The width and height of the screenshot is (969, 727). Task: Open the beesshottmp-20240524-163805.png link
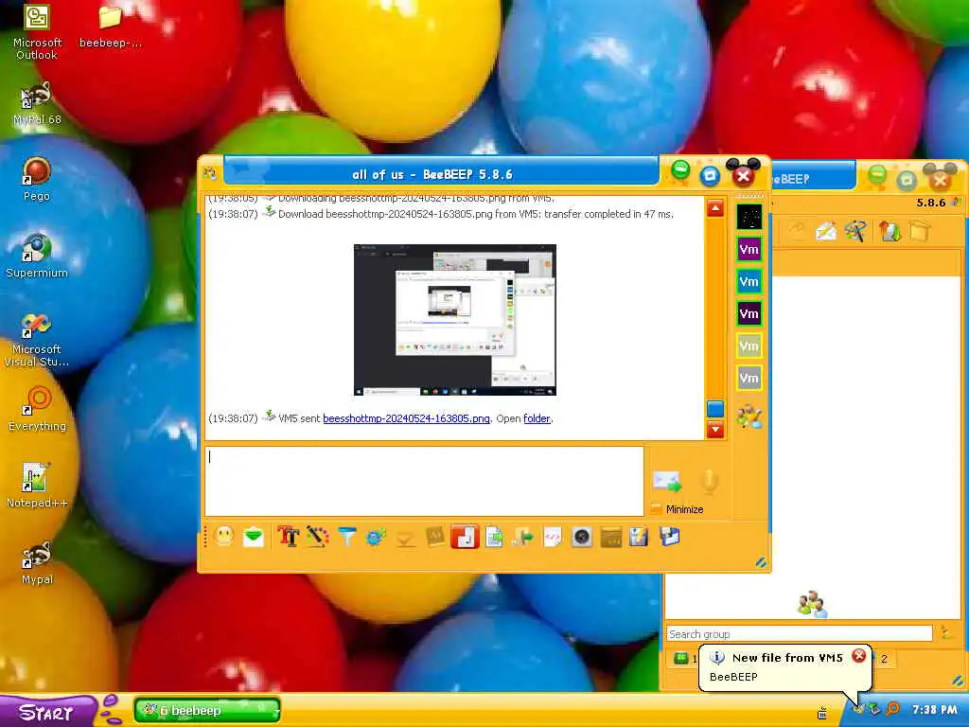click(x=406, y=418)
